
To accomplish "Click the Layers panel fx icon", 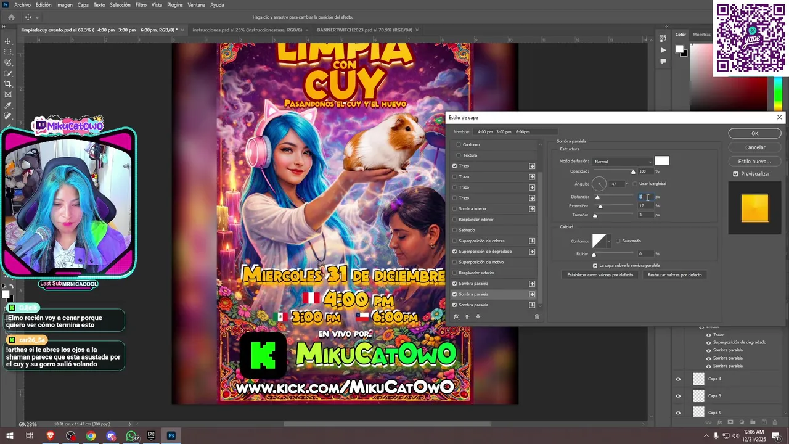I will (x=719, y=422).
